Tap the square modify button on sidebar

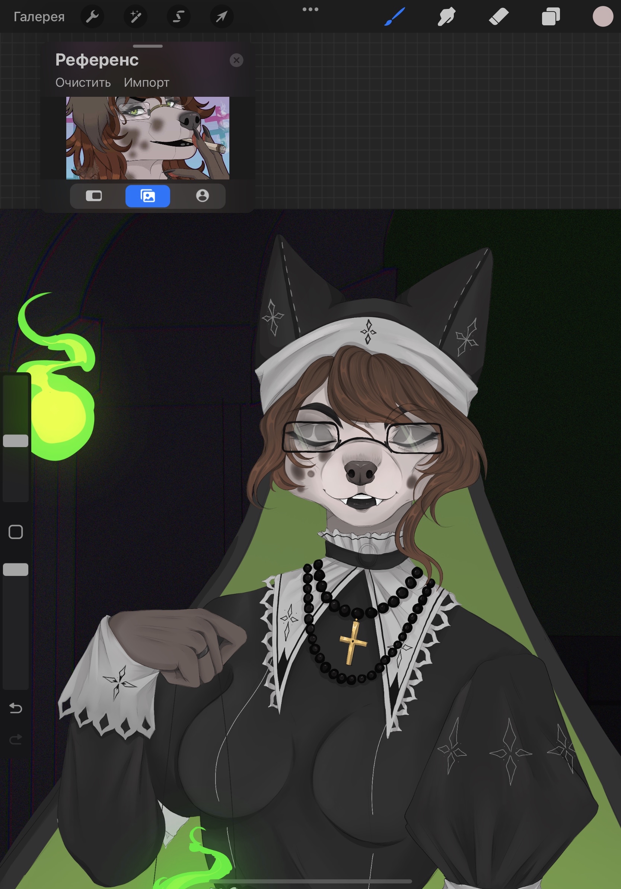pos(16,532)
